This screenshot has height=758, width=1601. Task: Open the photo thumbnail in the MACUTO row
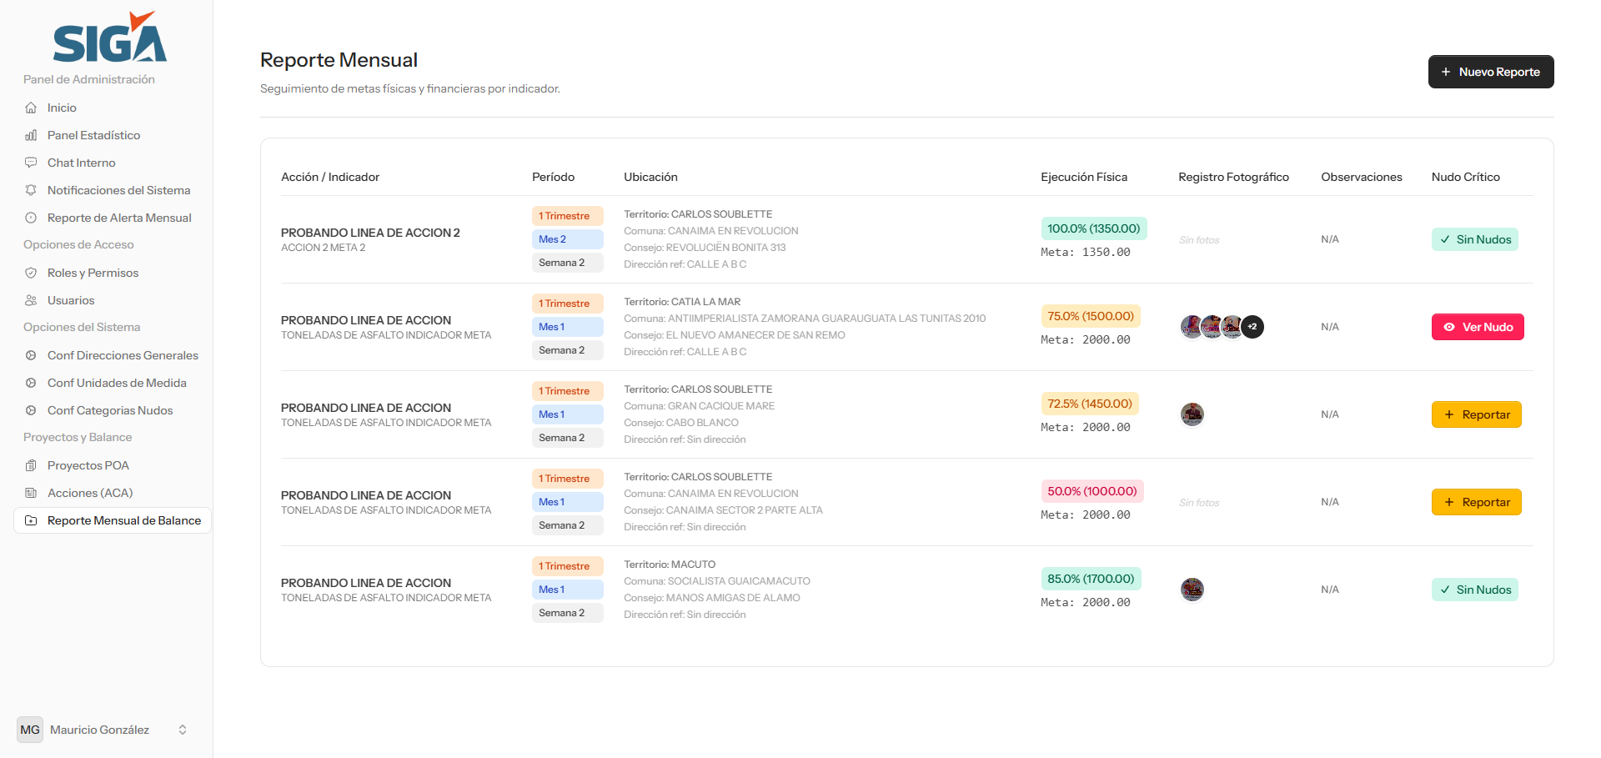point(1192,590)
